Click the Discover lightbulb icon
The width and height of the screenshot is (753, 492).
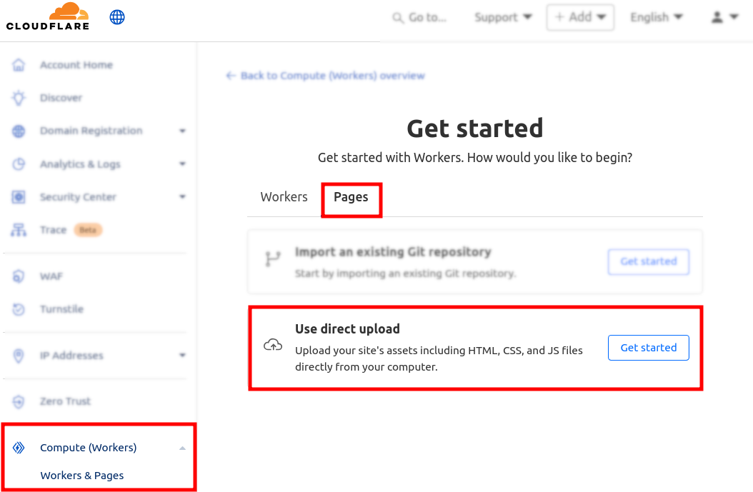click(x=19, y=98)
